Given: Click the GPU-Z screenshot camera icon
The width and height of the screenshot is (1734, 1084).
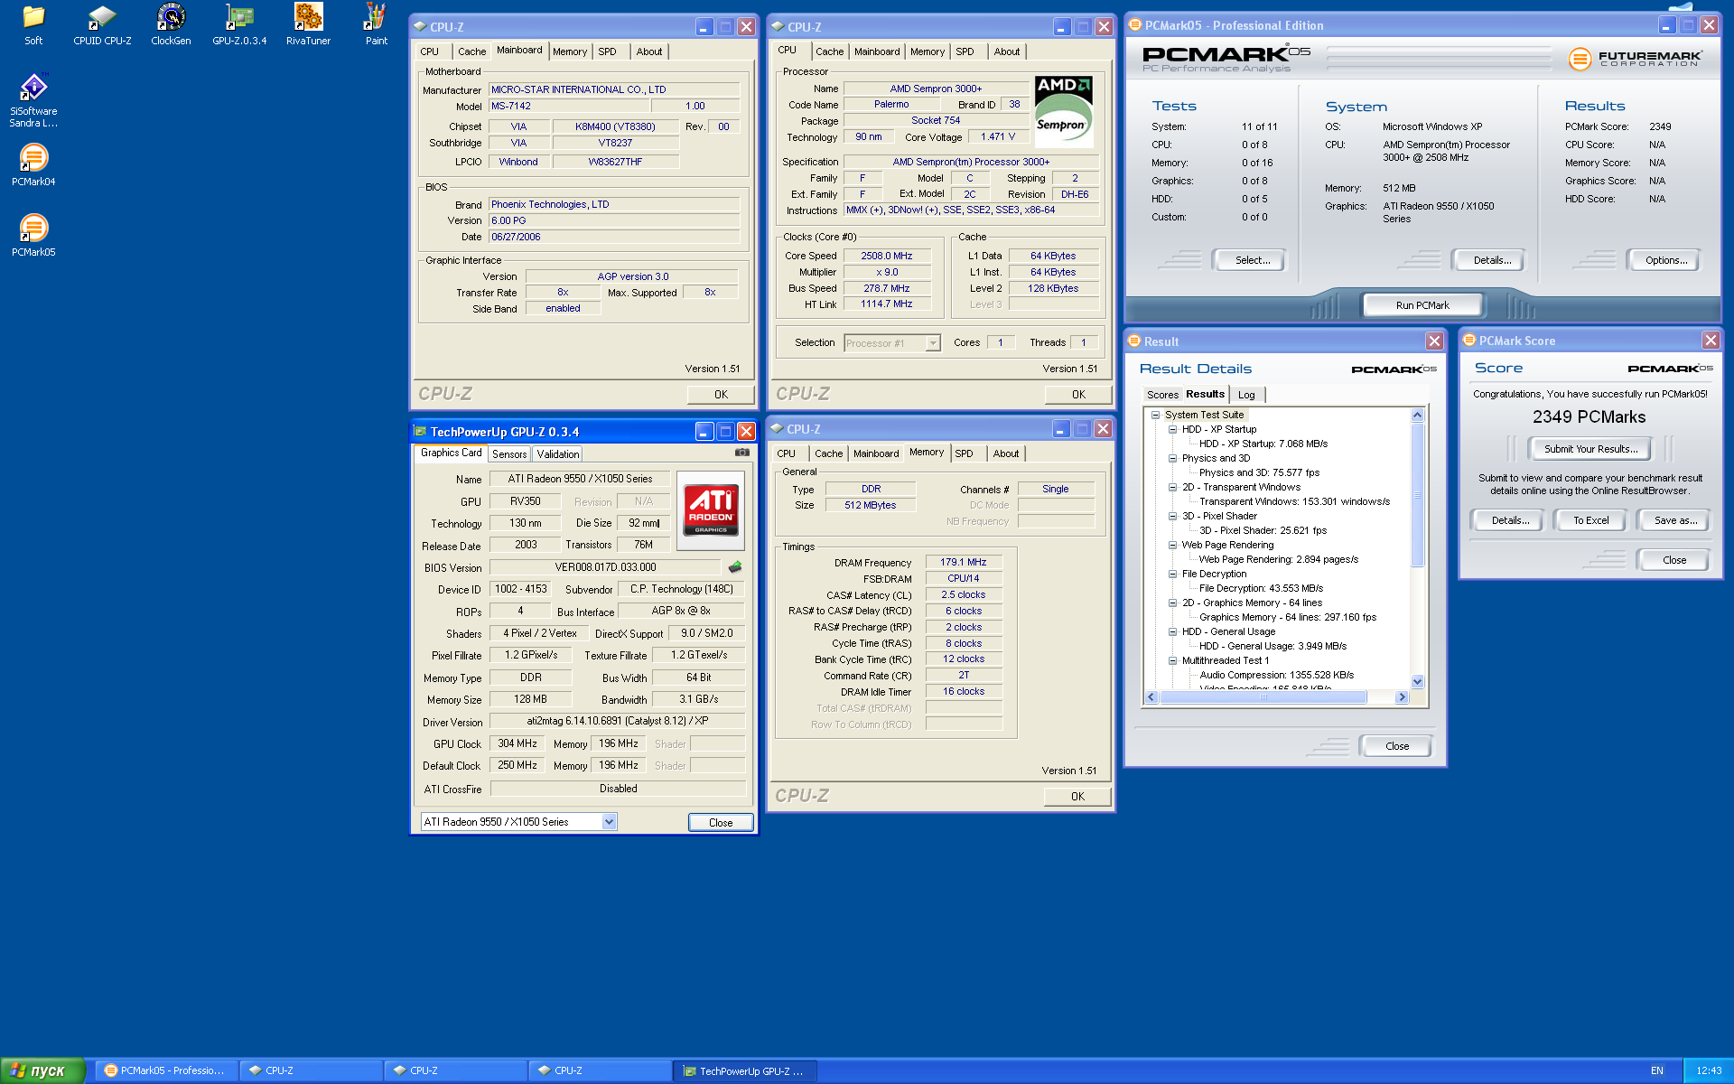Looking at the screenshot, I should pyautogui.click(x=742, y=453).
